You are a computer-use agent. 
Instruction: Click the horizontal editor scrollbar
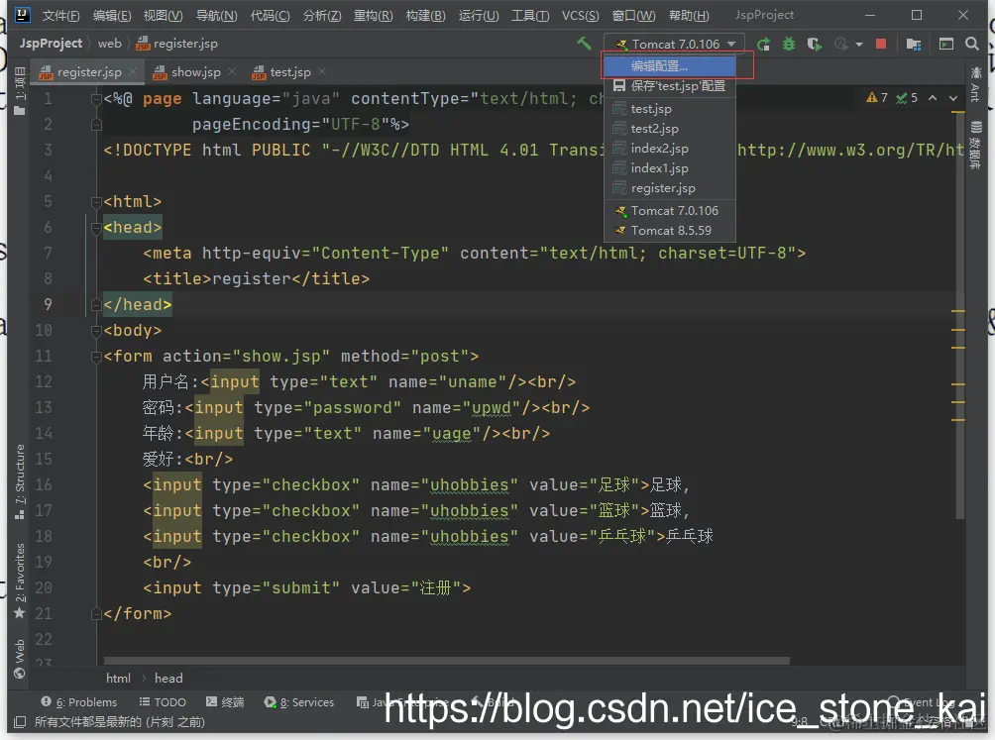pyautogui.click(x=446, y=661)
